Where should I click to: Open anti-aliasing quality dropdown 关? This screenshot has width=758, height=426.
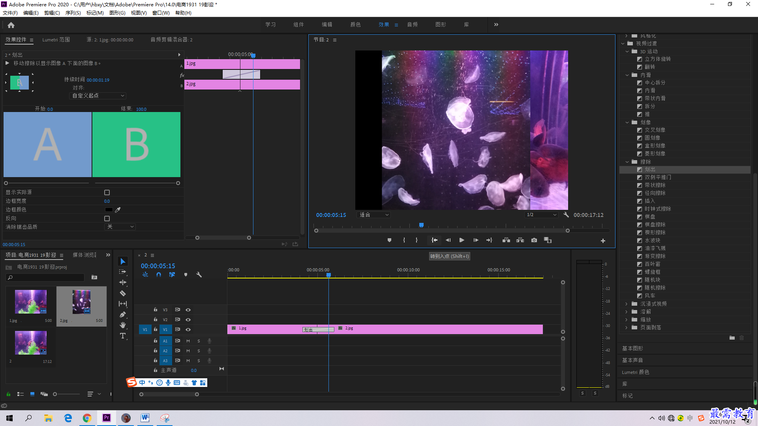pos(120,227)
